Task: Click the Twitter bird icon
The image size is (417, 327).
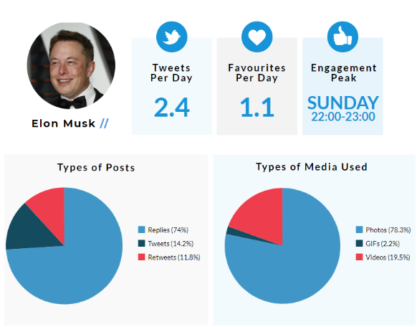Action: [x=172, y=37]
